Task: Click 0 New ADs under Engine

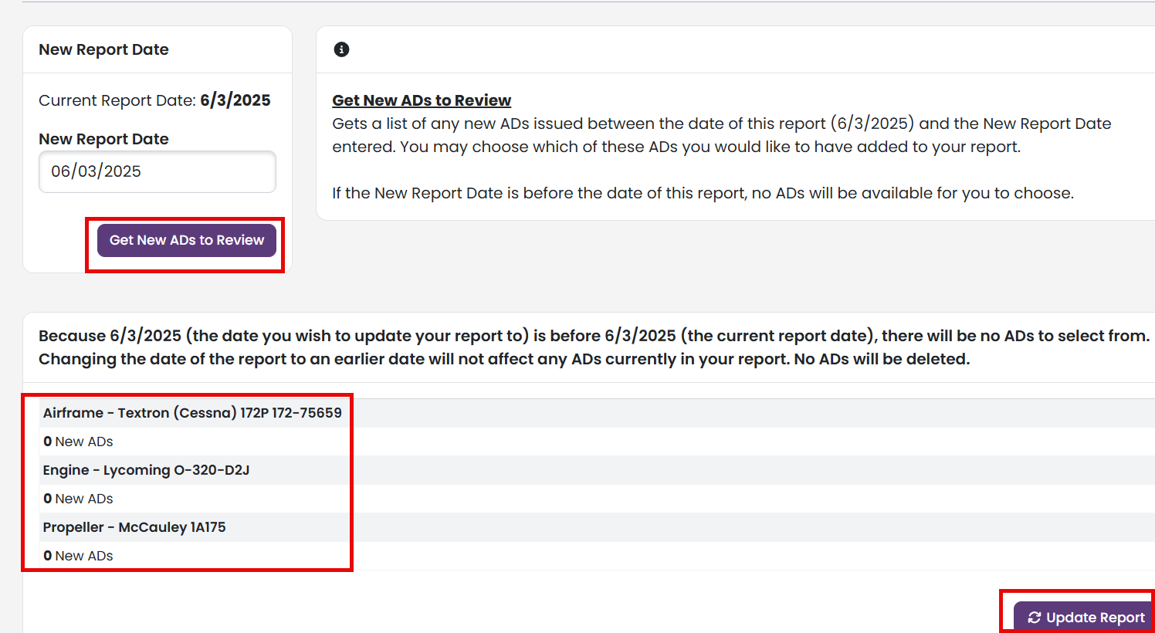Action: [x=78, y=499]
